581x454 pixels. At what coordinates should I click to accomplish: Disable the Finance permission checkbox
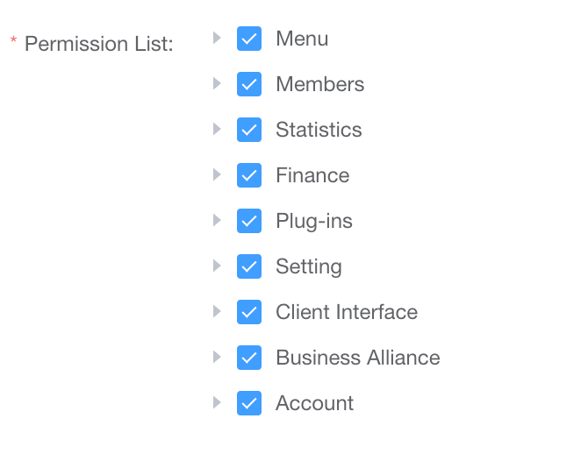(x=249, y=175)
